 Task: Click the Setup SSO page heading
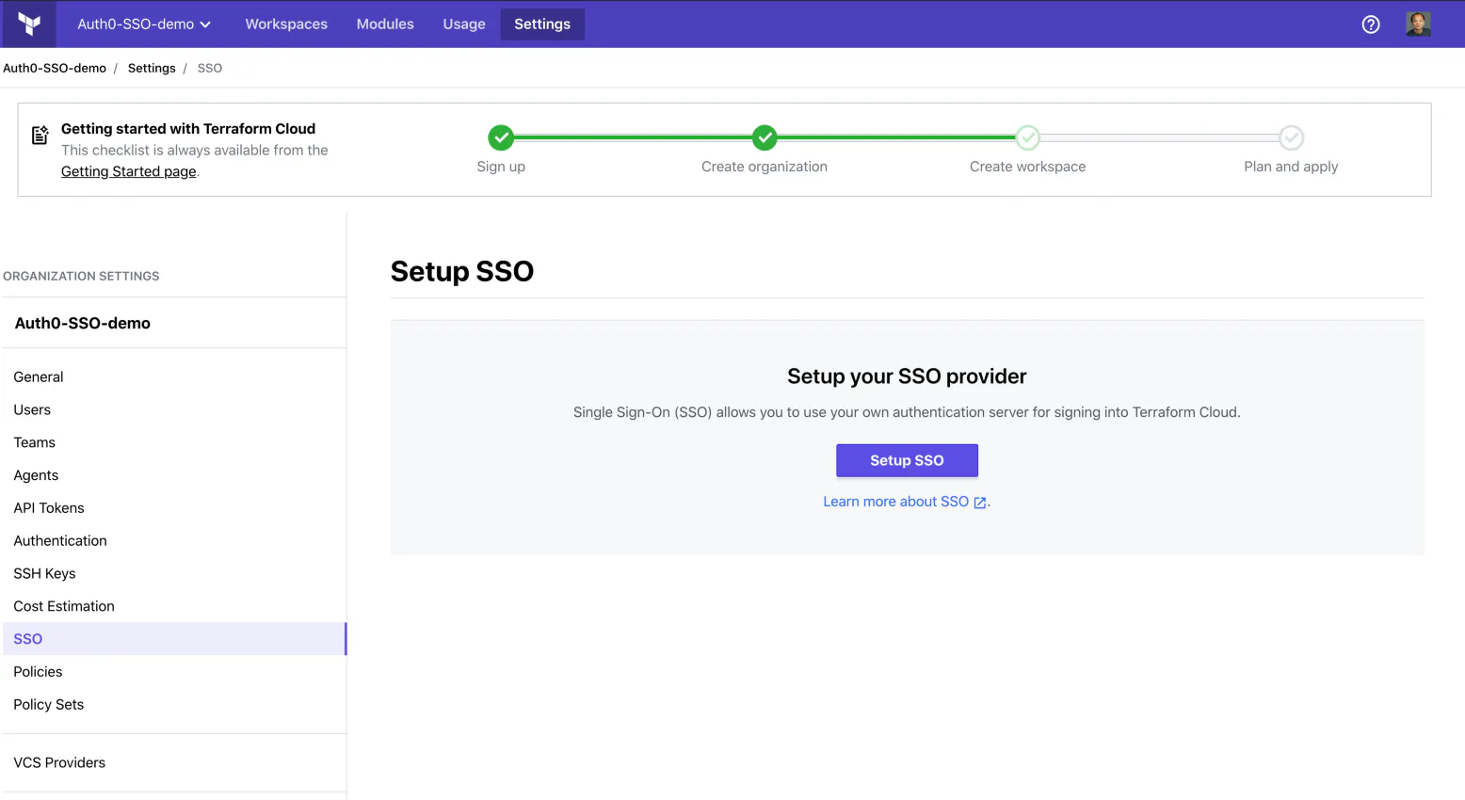point(462,271)
